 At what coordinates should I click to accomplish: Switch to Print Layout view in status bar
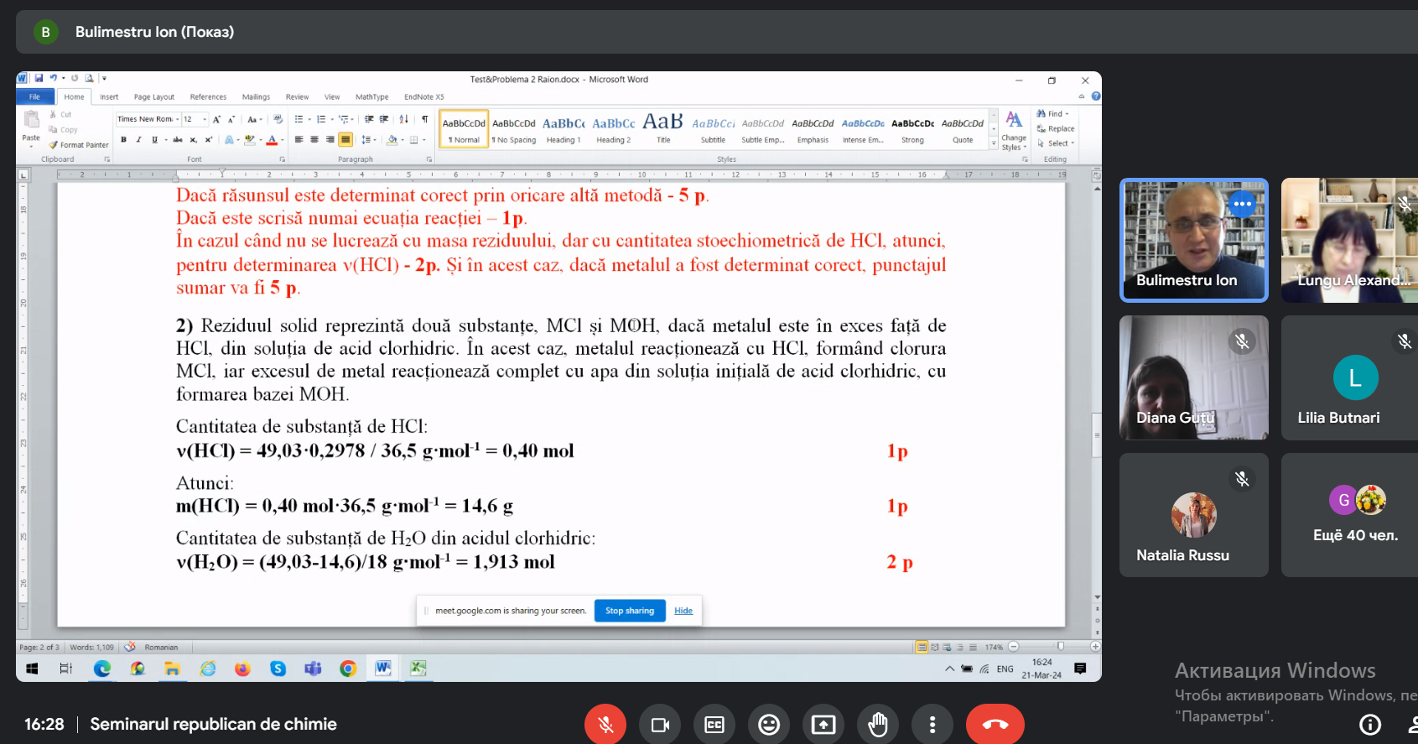pyautogui.click(x=922, y=648)
